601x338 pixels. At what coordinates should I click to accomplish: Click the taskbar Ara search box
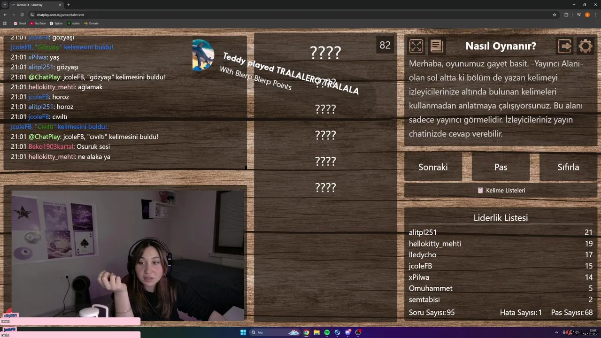pyautogui.click(x=276, y=332)
